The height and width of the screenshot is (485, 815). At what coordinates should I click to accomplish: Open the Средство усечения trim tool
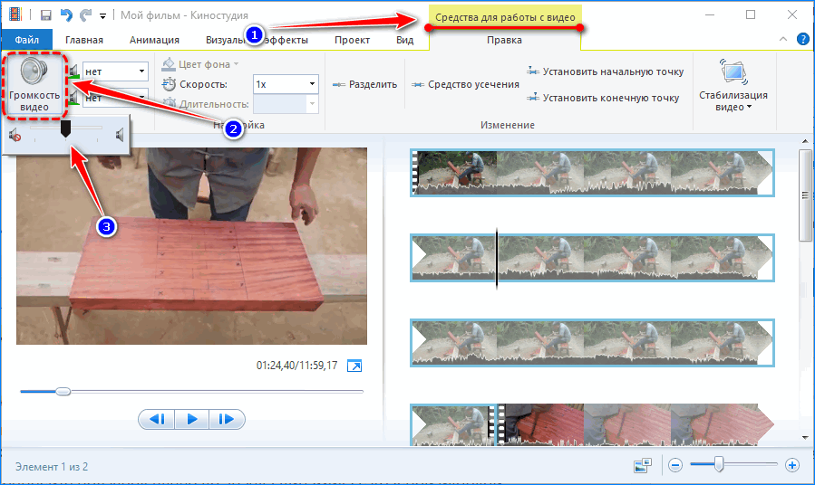466,84
